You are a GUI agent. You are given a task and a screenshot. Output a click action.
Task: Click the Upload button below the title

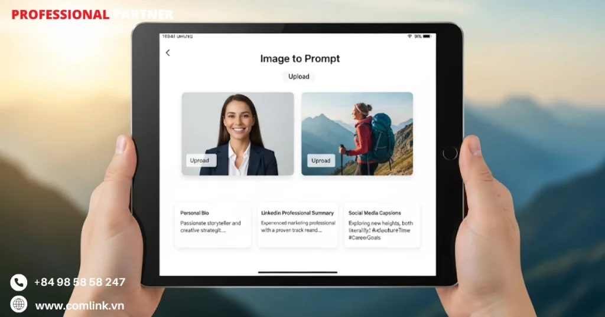(x=298, y=77)
